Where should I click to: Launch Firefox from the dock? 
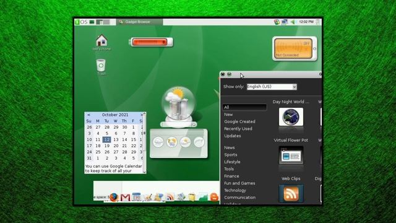click(114, 197)
